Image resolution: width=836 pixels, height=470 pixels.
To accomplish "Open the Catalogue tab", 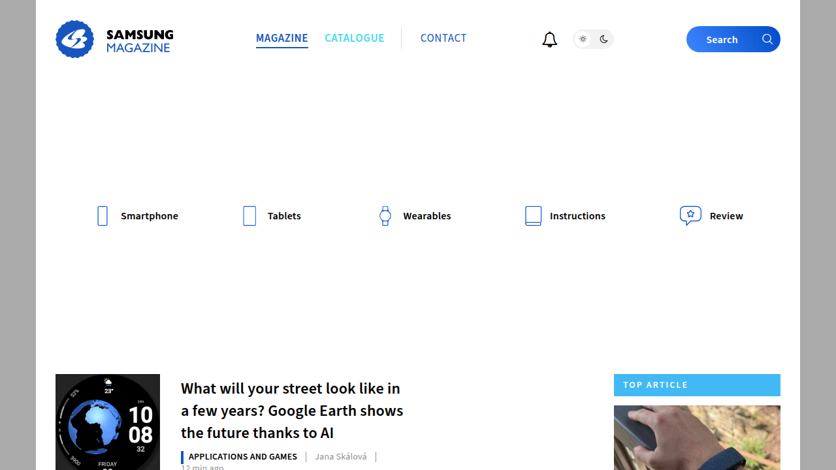I will point(355,38).
